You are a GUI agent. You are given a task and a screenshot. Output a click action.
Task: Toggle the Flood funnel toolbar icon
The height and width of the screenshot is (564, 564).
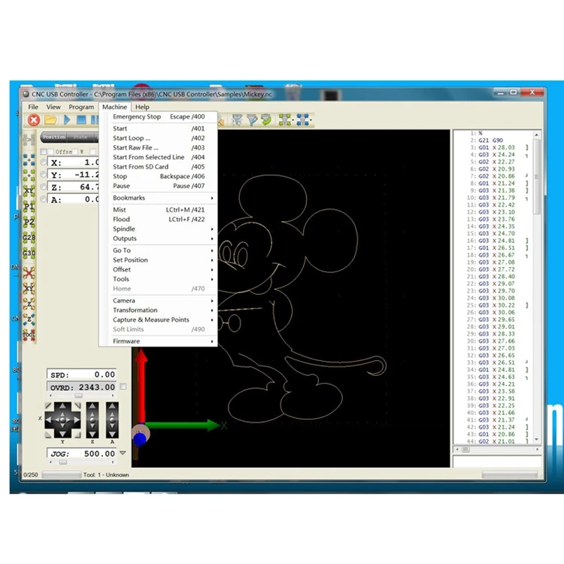[x=252, y=120]
